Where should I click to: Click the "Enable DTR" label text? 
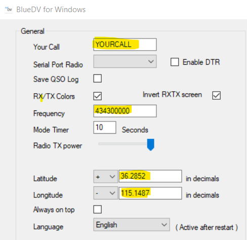tap(201, 62)
